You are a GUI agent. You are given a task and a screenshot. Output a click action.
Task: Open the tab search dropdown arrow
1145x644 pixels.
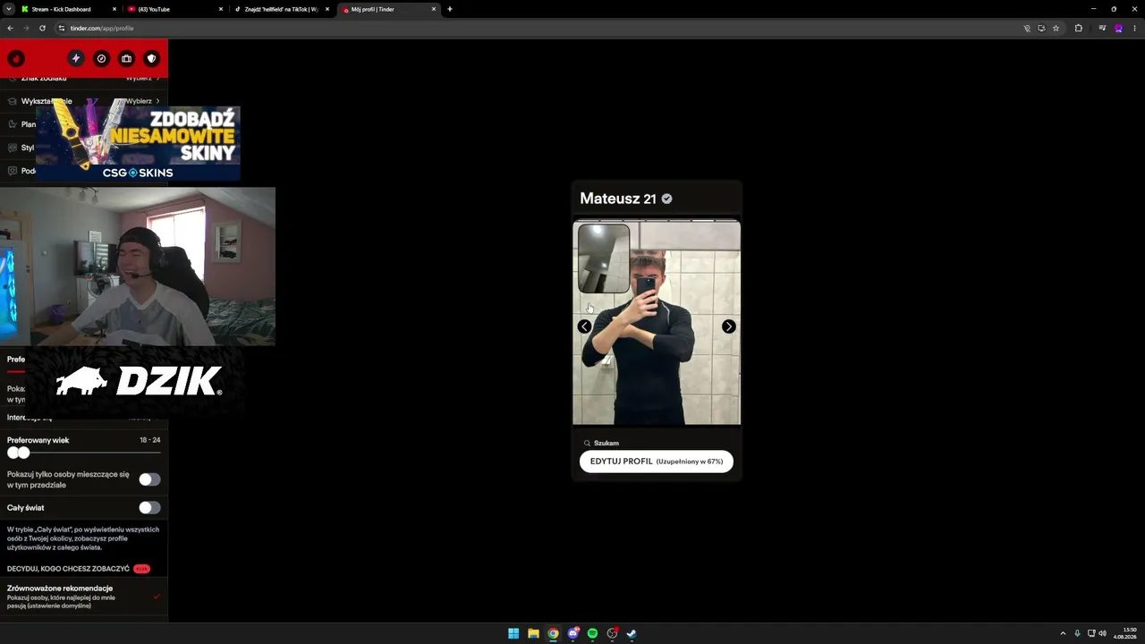point(8,9)
